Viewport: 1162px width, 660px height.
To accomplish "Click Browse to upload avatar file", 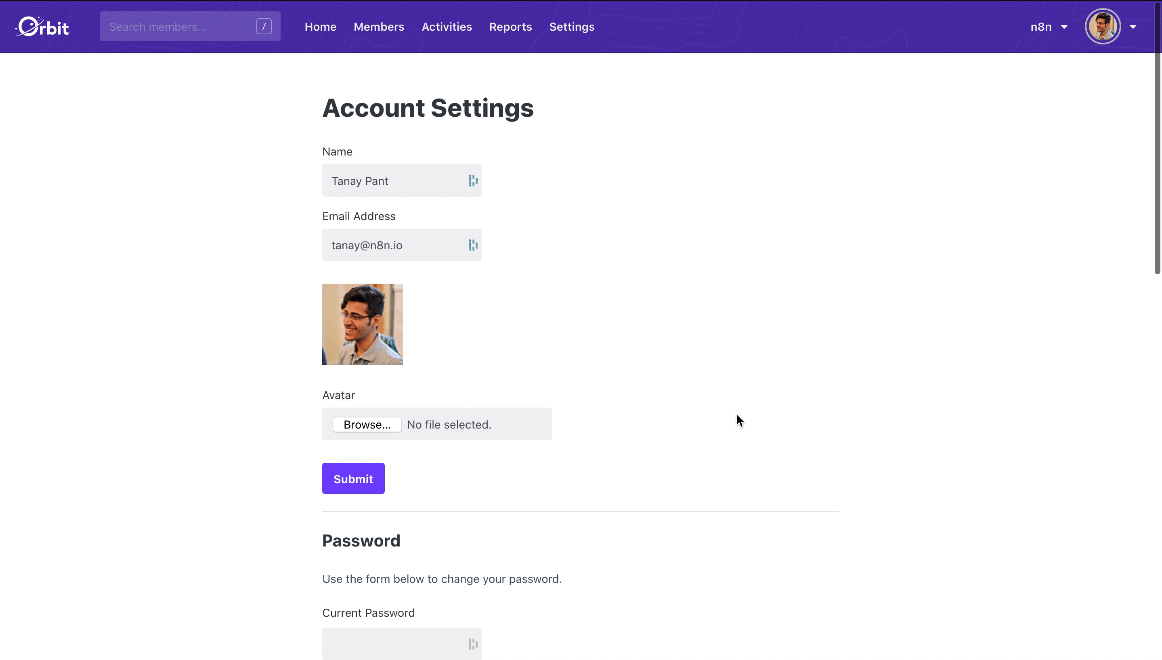I will coord(367,424).
